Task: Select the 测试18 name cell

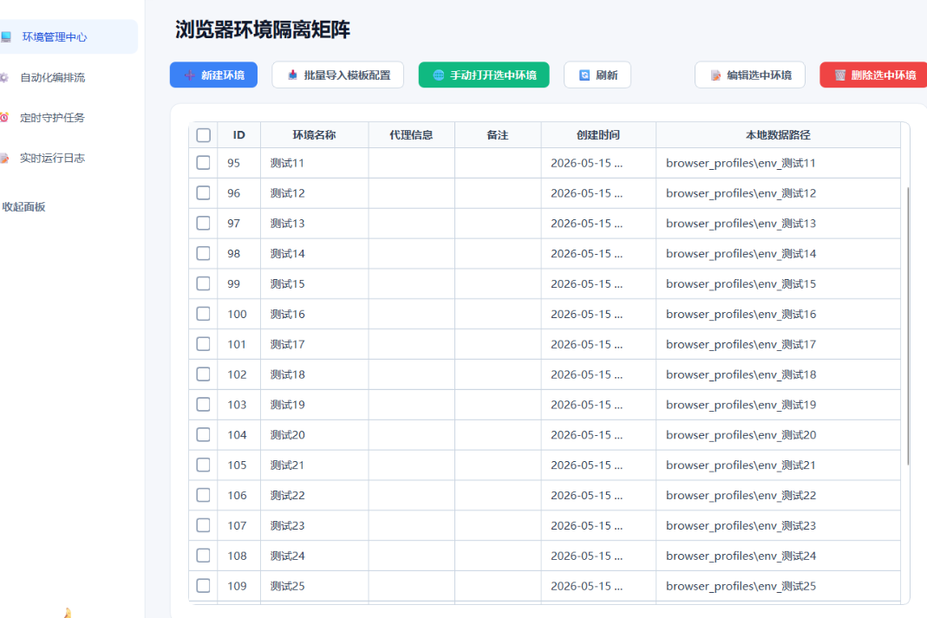Action: [315, 374]
